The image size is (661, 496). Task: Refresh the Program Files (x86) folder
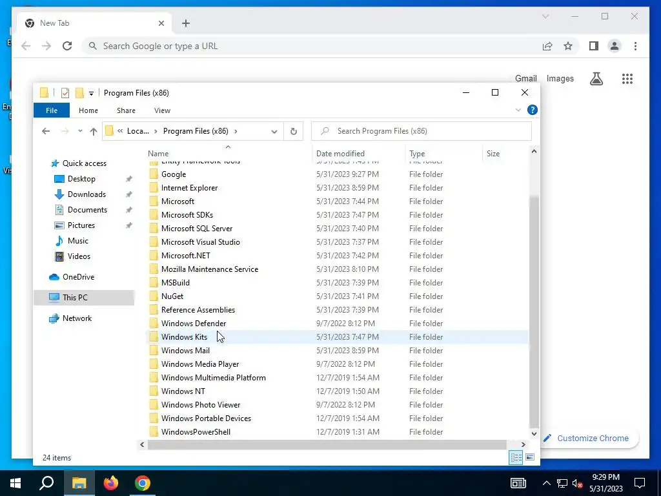point(294,131)
